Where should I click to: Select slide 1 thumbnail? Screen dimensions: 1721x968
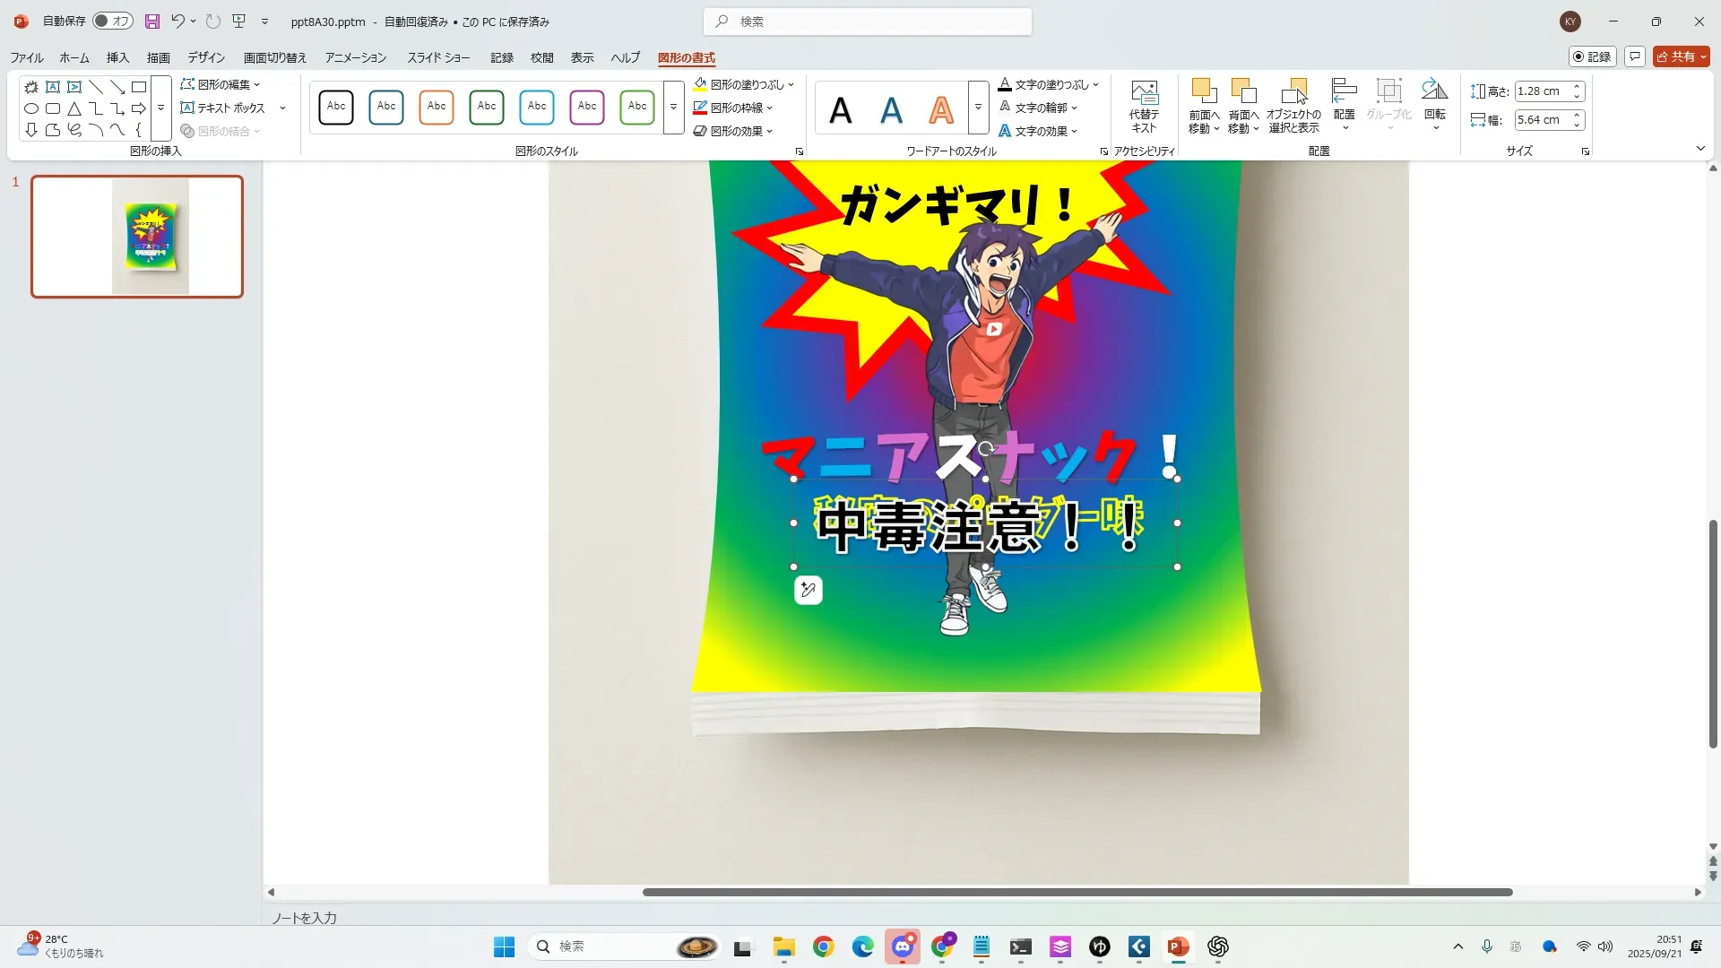[137, 237]
